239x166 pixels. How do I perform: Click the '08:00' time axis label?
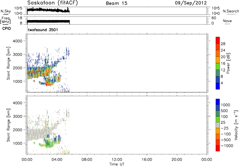point(87,160)
